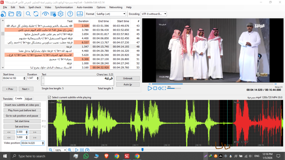Screen dimensions: 285x160
Task: Mute the video player audio
Action: [x=160, y=88]
